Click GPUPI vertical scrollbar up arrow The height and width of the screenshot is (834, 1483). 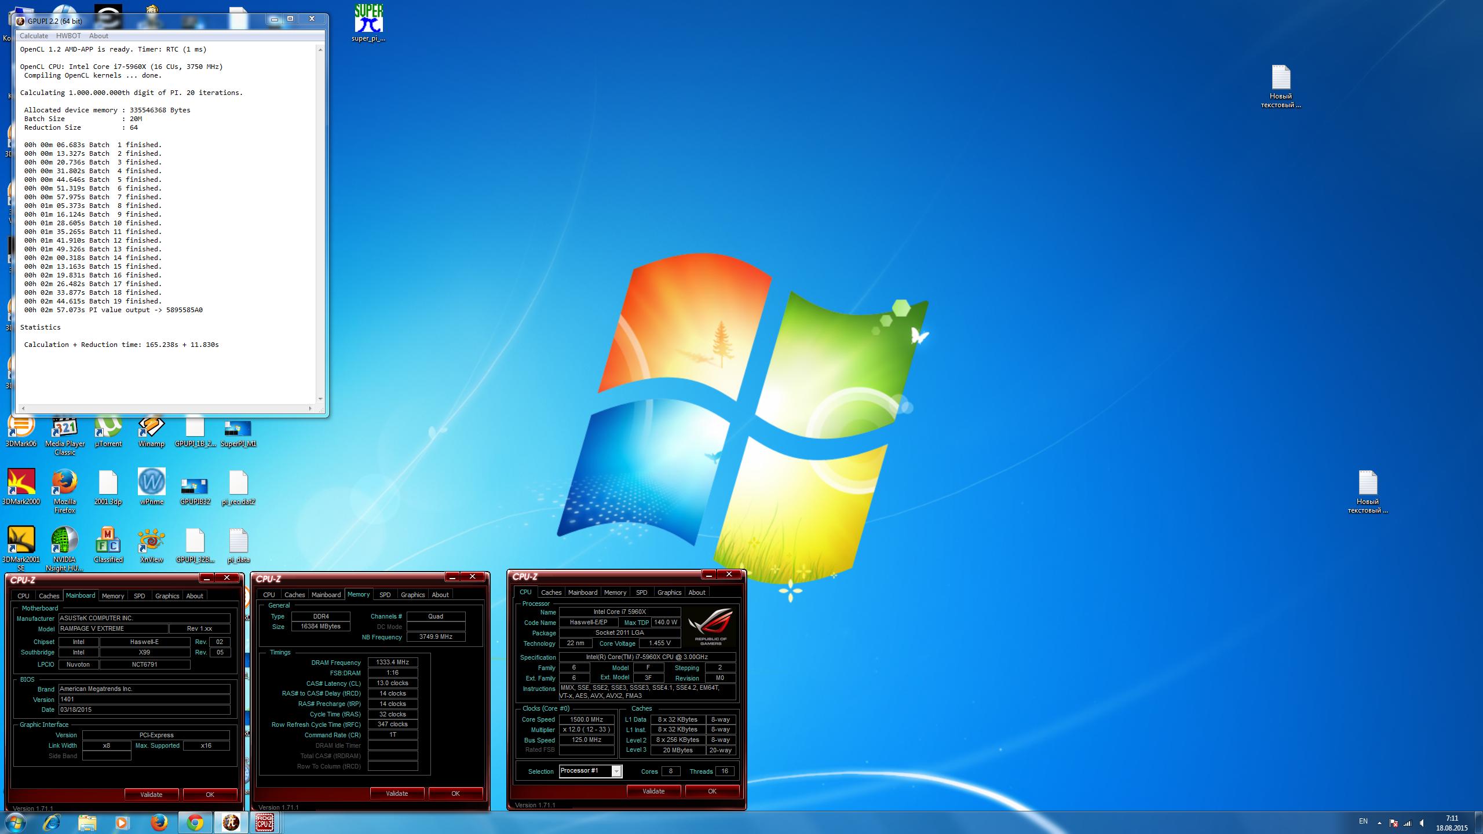tap(320, 50)
